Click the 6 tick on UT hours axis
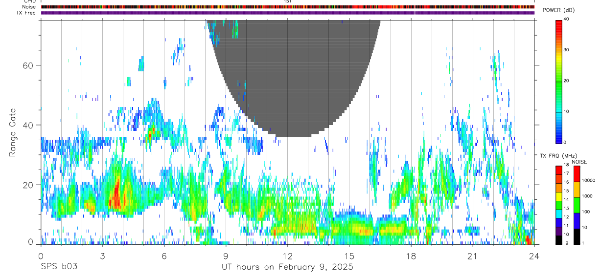Screen dimensions: 601x277 coord(164,256)
